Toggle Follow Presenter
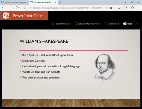The image size is (142, 109). (60, 24)
